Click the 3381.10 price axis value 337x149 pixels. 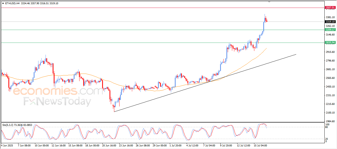330,17
